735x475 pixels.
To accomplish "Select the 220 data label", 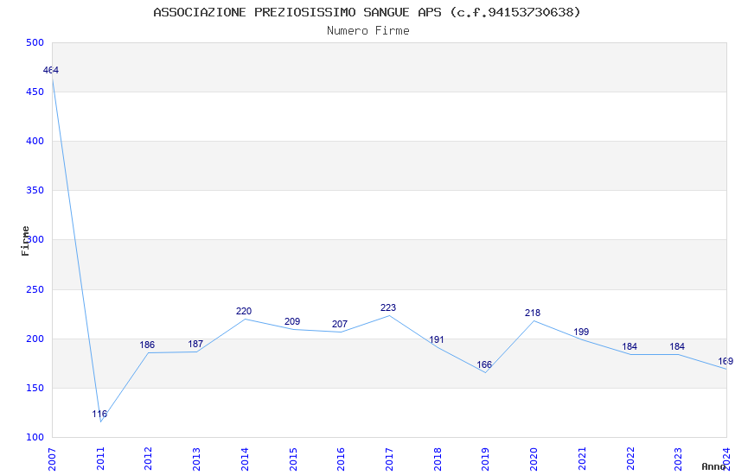I will (x=244, y=311).
